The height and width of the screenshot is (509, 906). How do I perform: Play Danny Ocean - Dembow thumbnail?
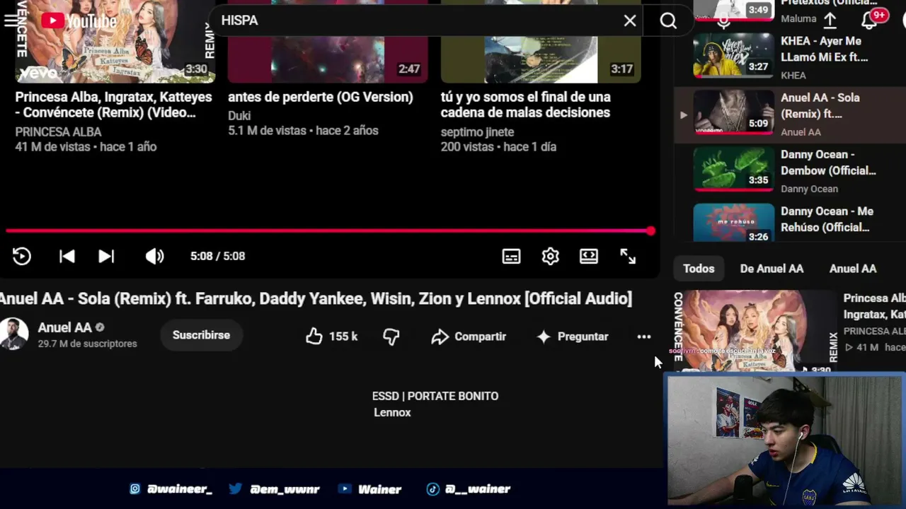point(734,169)
